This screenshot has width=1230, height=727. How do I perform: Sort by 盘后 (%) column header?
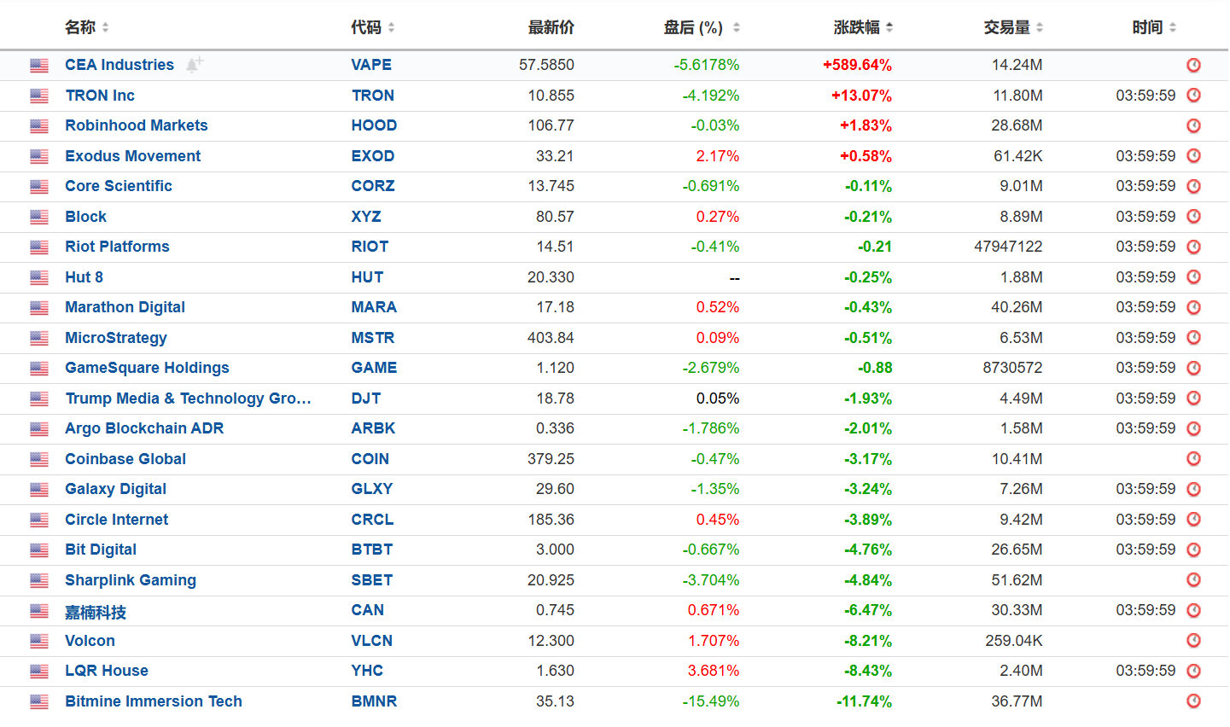point(701,27)
